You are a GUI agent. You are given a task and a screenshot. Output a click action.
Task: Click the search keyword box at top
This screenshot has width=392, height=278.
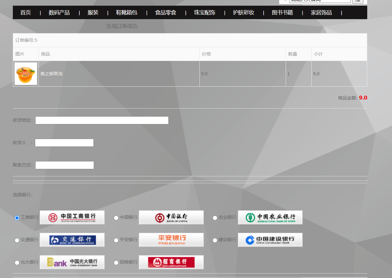coord(320,1)
